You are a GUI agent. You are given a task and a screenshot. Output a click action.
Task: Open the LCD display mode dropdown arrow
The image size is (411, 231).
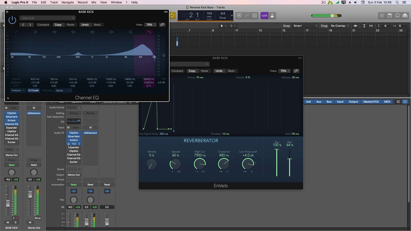232,15
